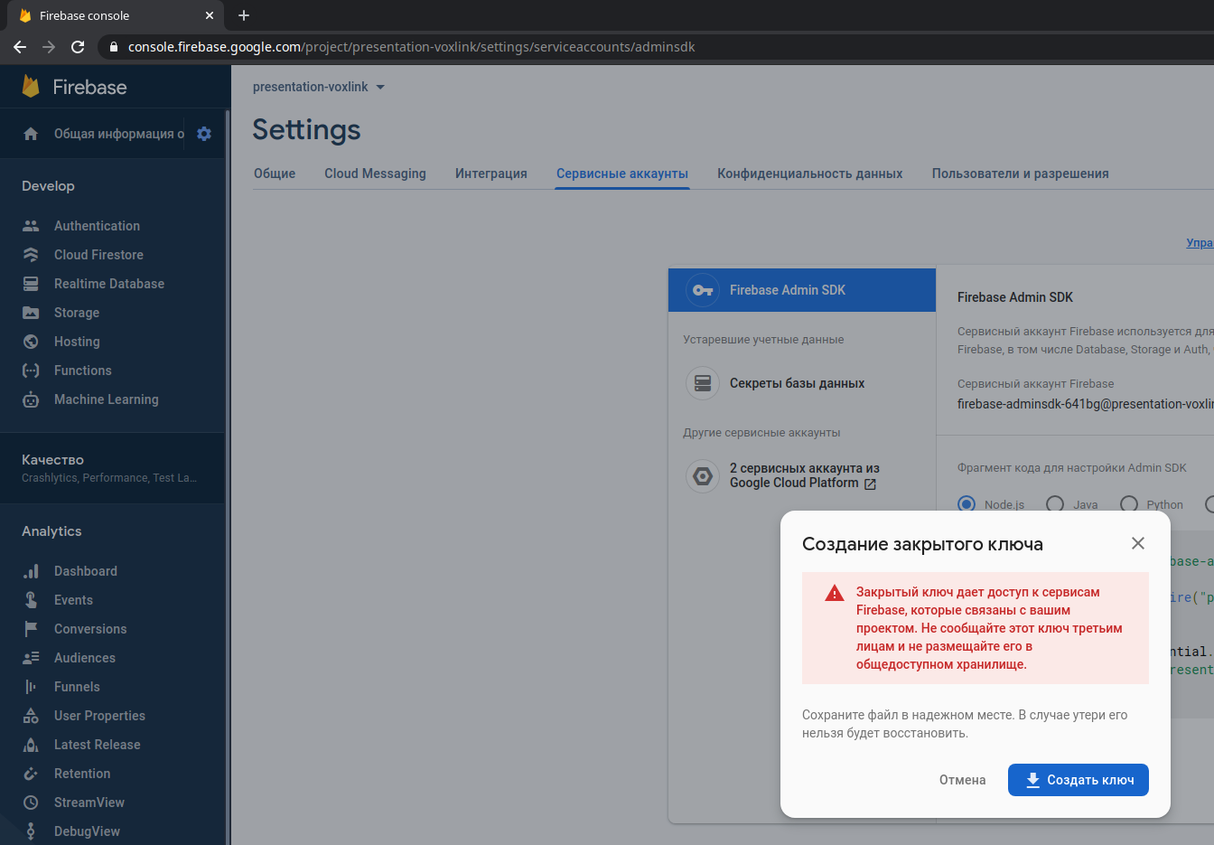Image resolution: width=1214 pixels, height=845 pixels.
Task: Click the Firebase console browser tab
Action: [116, 15]
